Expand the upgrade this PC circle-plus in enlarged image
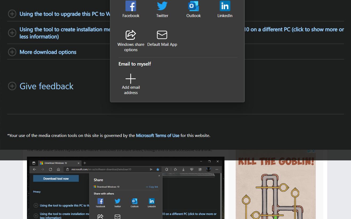Image resolution: width=351 pixels, height=219 pixels. coord(12,14)
